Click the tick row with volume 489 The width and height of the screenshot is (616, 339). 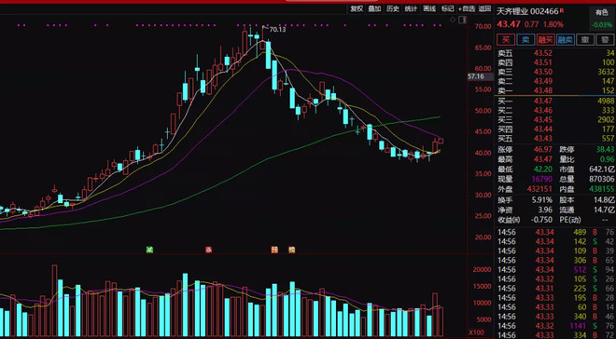555,232
